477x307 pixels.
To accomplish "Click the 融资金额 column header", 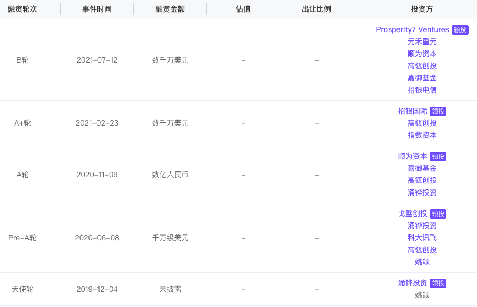I will tap(170, 9).
